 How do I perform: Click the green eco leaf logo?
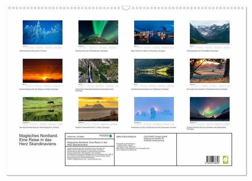click(225, 159)
